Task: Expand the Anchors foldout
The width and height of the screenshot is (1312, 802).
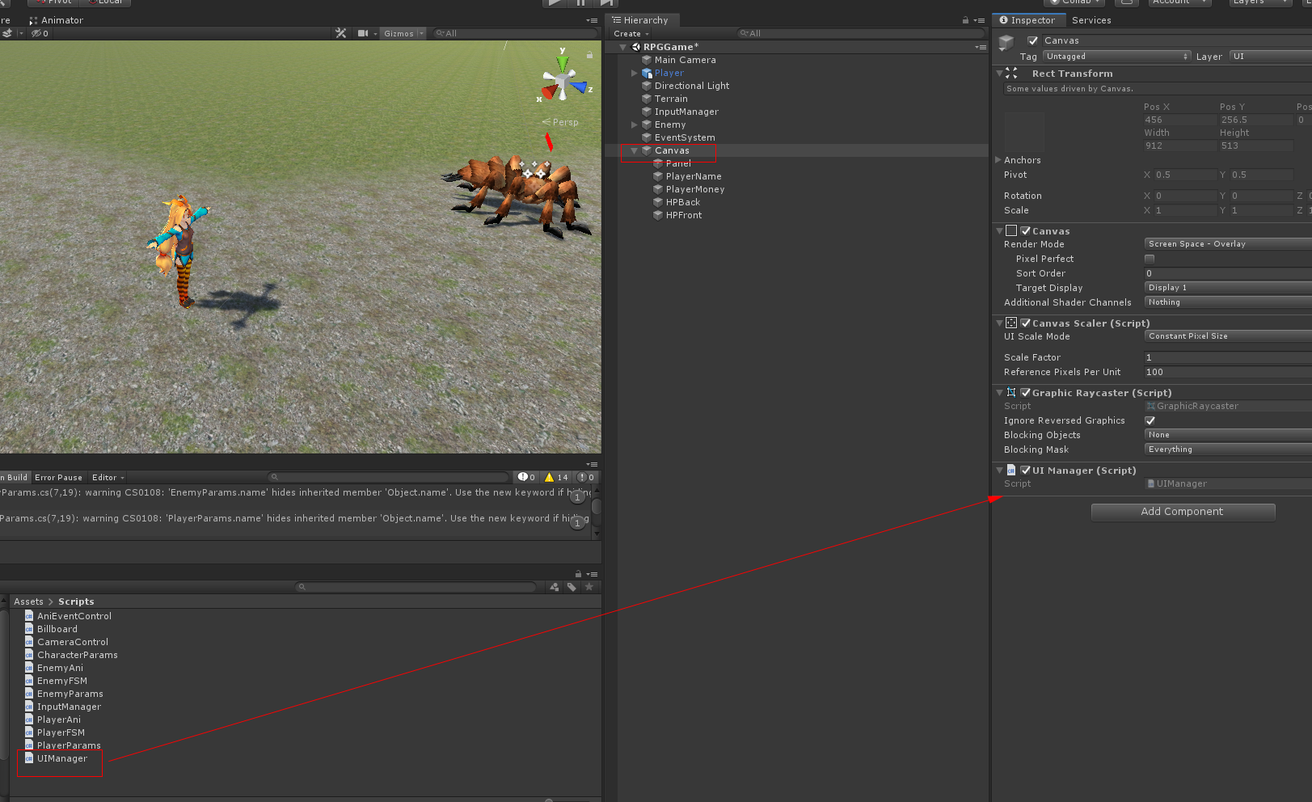Action: click(998, 160)
